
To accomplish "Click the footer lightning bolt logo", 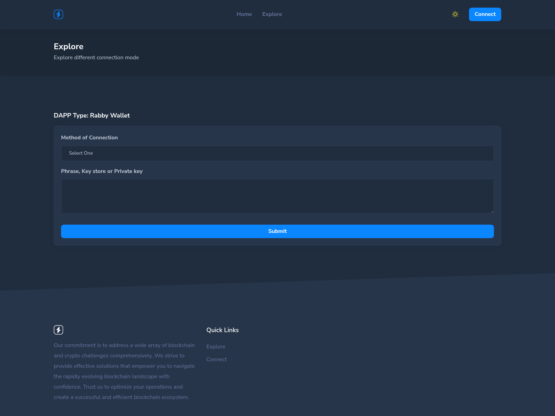I will tap(58, 330).
